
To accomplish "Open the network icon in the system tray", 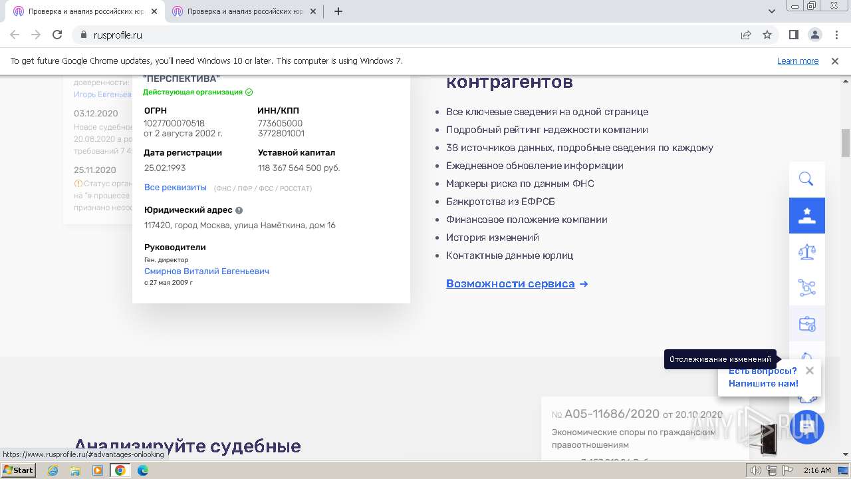I will tap(772, 470).
